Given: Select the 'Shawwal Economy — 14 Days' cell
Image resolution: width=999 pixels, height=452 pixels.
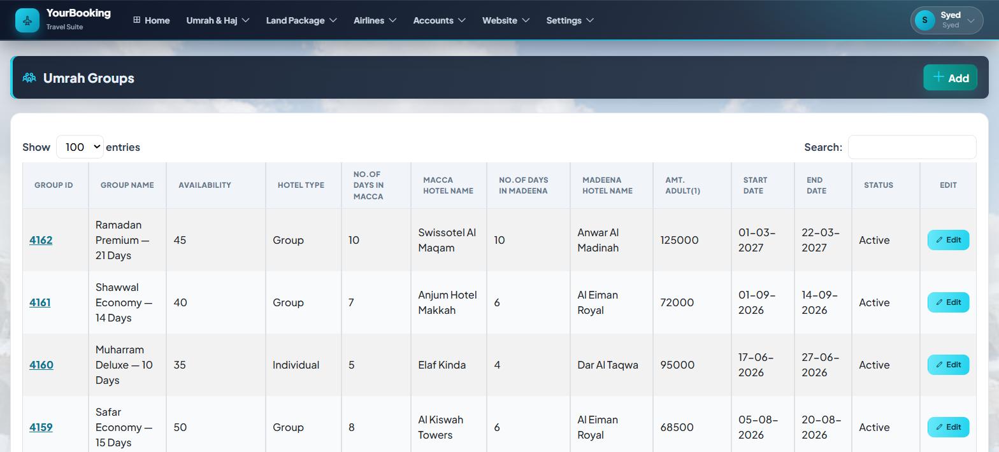Looking at the screenshot, I should click(127, 302).
